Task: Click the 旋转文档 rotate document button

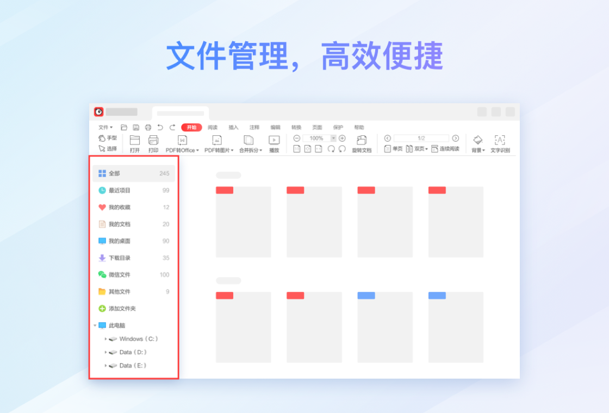Action: tap(362, 144)
